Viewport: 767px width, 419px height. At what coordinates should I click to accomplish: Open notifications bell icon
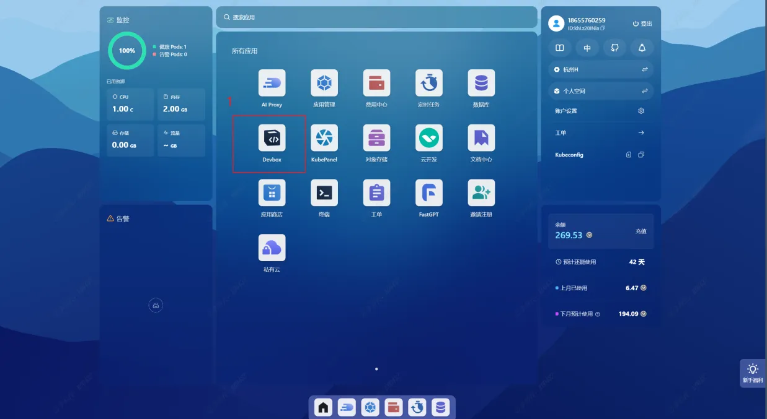click(642, 48)
